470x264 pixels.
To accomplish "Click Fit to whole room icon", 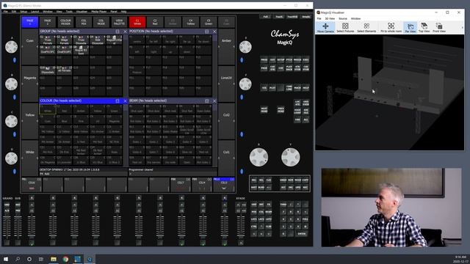I will (x=391, y=28).
